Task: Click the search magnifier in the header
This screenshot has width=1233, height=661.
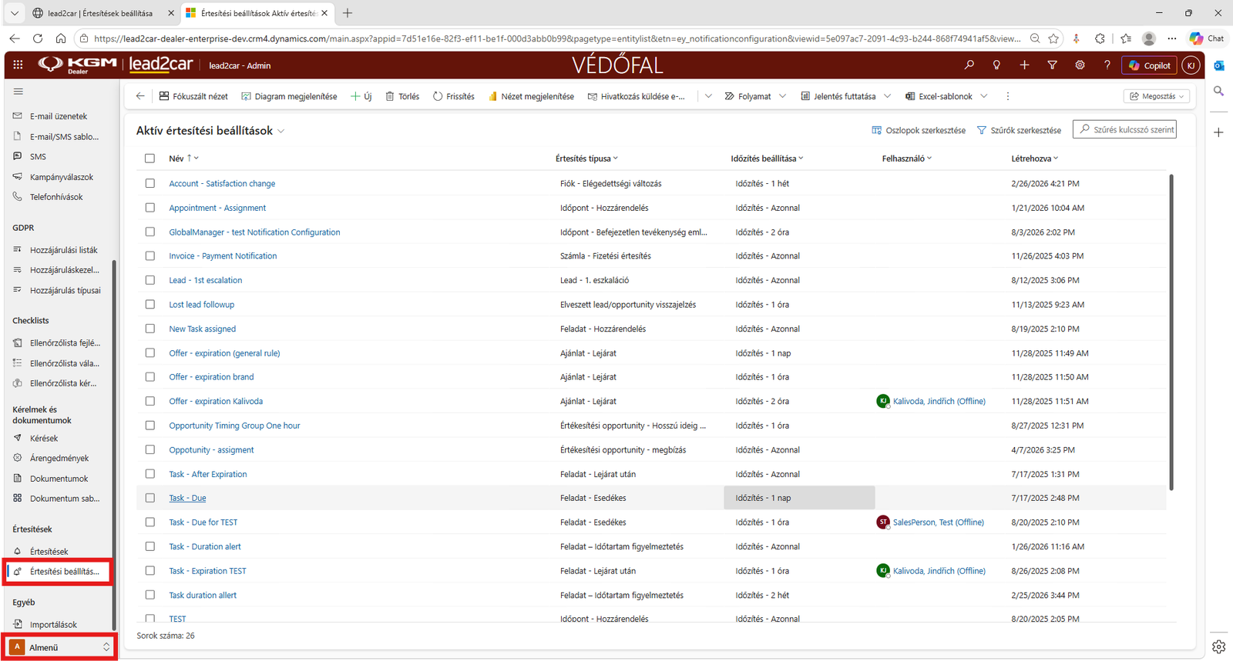Action: (969, 65)
